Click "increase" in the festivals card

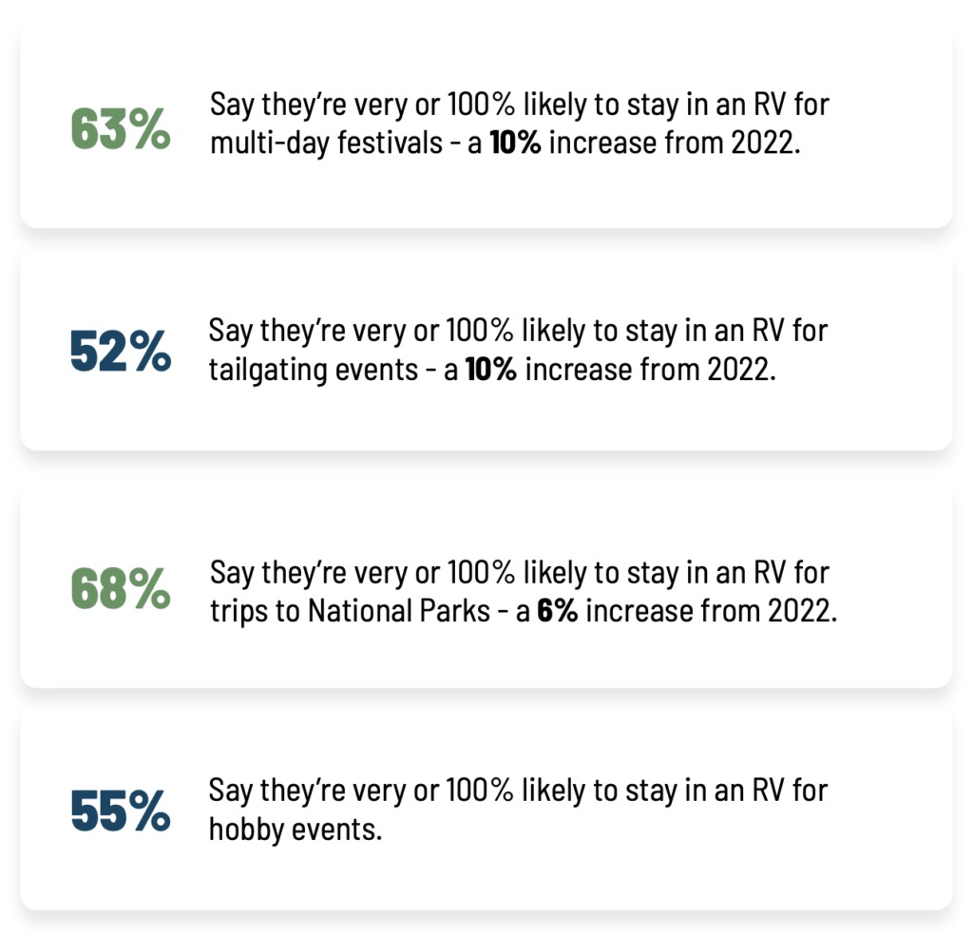click(603, 143)
